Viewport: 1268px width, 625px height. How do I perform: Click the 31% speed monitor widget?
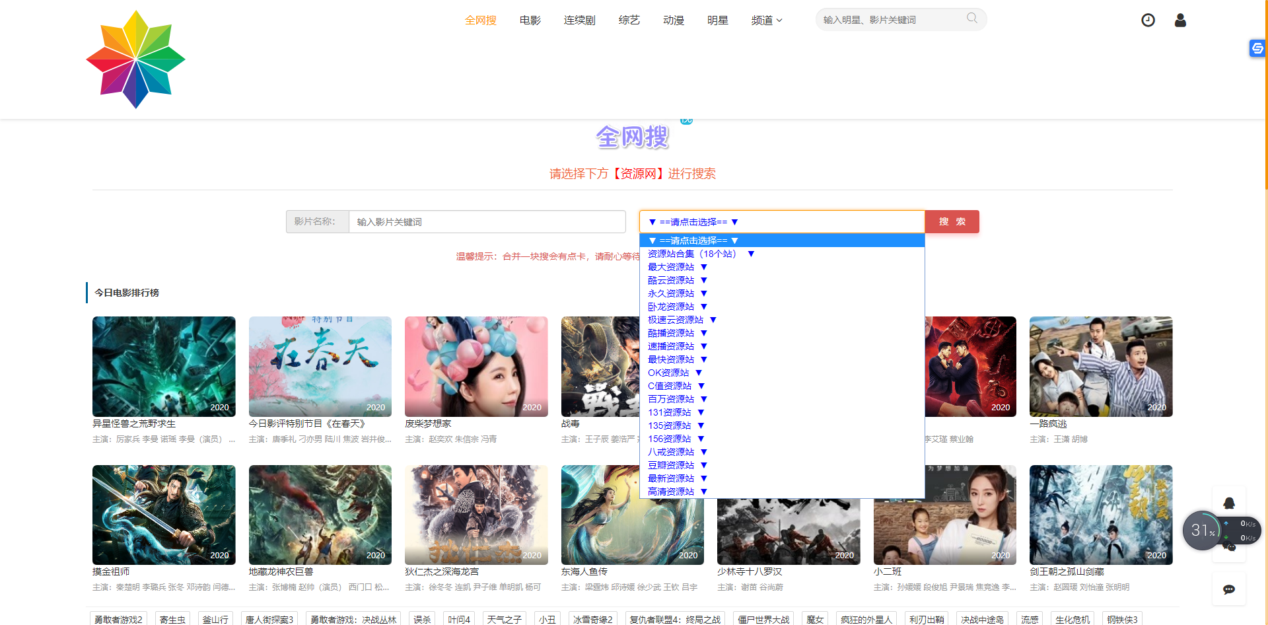coord(1203,530)
